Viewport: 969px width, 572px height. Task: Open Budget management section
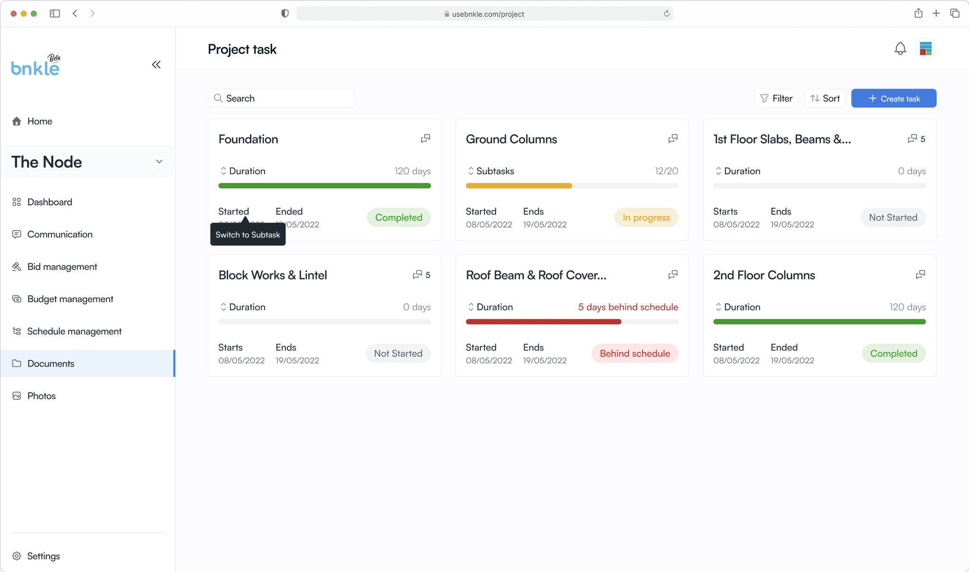[88, 299]
